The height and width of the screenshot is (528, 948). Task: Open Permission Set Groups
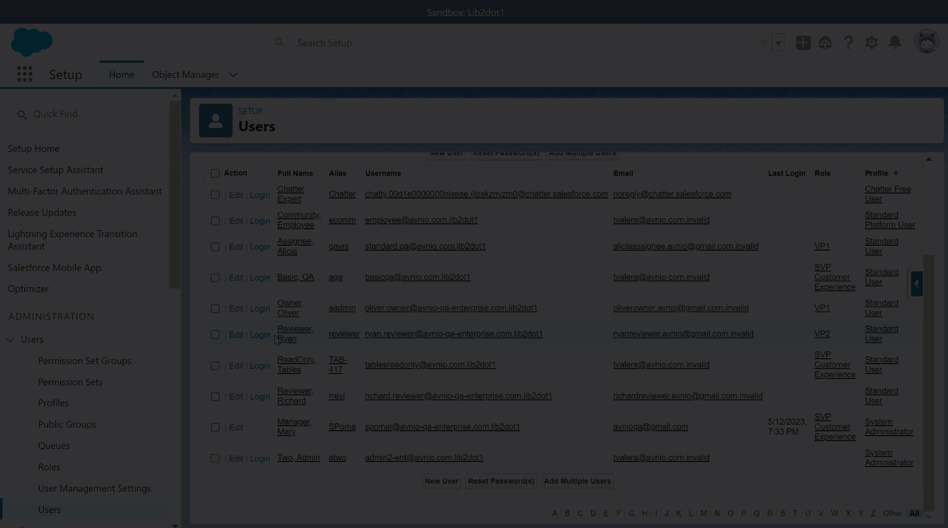click(x=84, y=361)
